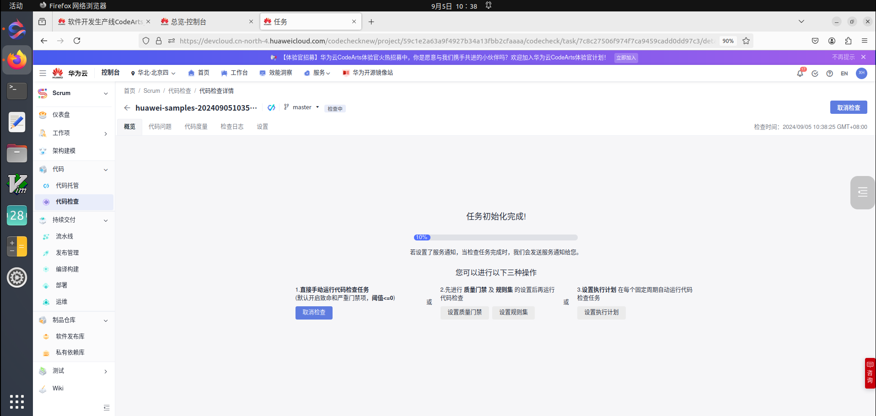
Task: Switch to the 检查日志 tab
Action: click(232, 127)
